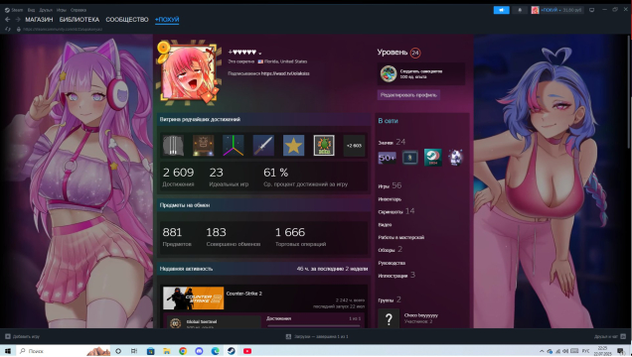
Task: Click the Edit profile button
Action: coord(408,95)
